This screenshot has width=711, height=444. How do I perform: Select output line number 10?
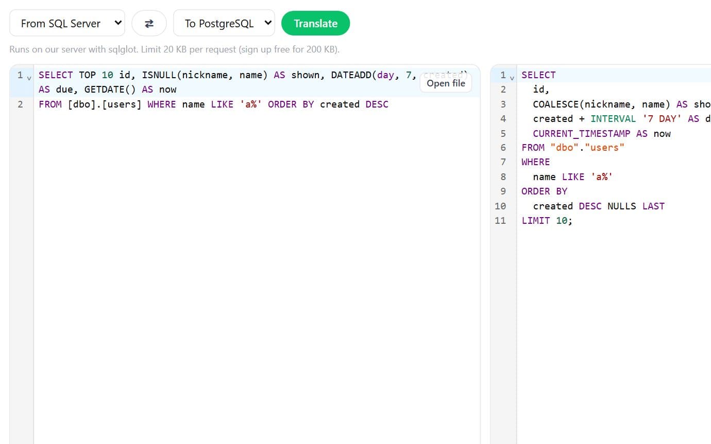[500, 206]
